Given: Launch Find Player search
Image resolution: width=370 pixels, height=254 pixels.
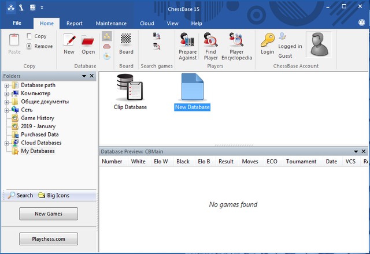Looking at the screenshot, I should click(211, 46).
